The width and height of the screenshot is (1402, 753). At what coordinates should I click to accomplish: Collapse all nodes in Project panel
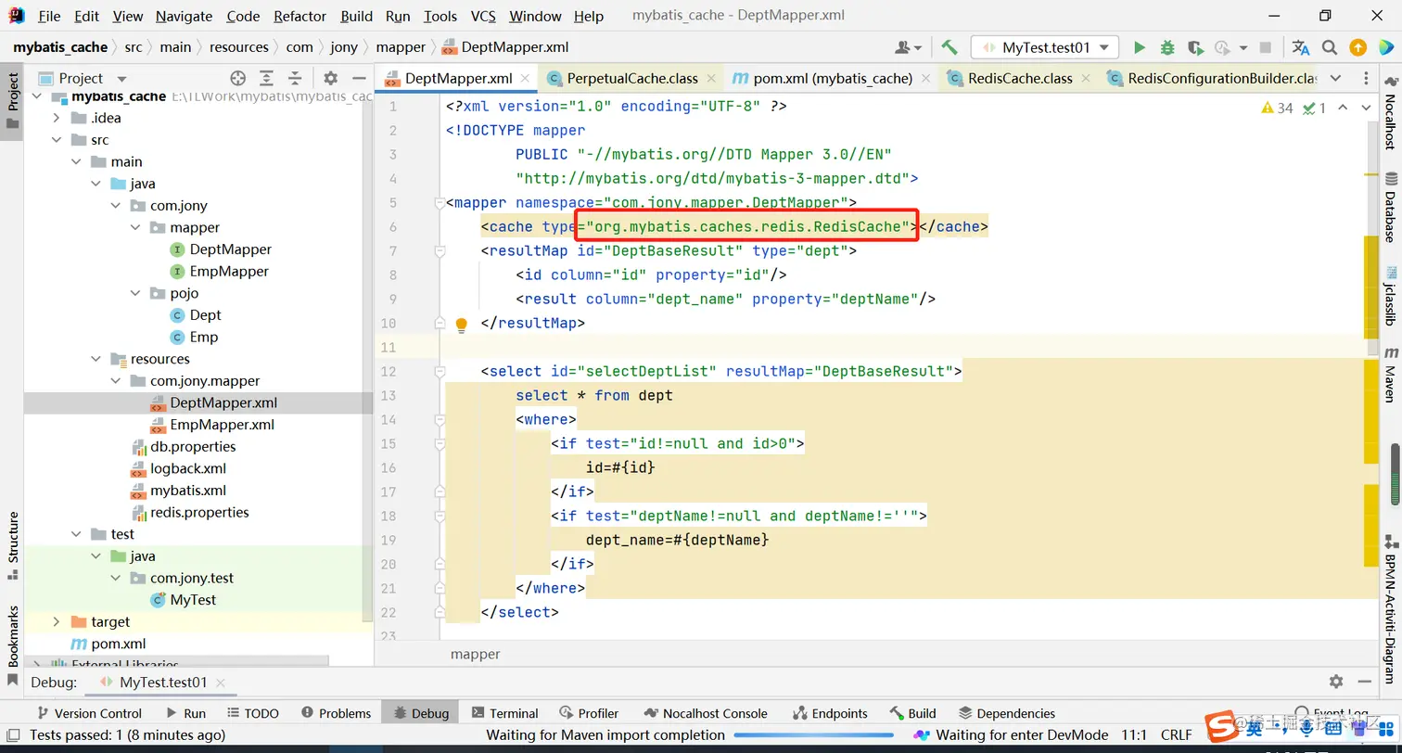295,78
